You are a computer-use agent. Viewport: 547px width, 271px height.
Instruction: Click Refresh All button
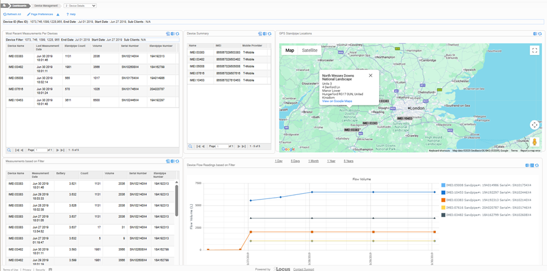(13, 14)
